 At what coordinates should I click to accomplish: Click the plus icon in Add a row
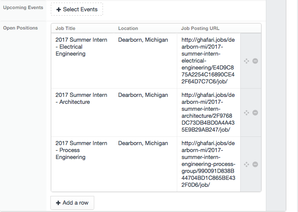(58, 203)
